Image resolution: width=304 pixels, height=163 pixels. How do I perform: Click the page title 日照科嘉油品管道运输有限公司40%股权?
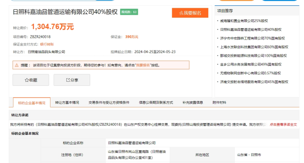[x=65, y=12]
